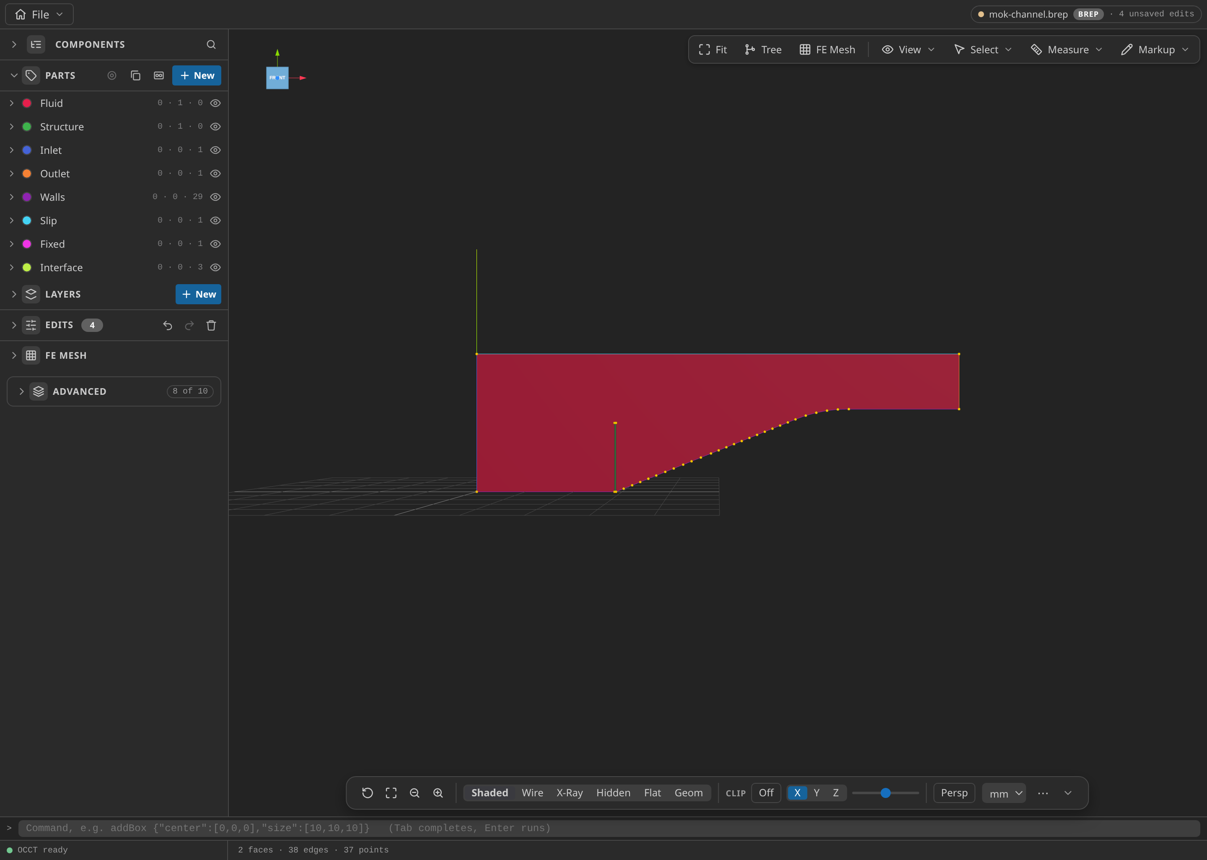Expand the Fluid part row
This screenshot has width=1207, height=860.
coord(12,103)
